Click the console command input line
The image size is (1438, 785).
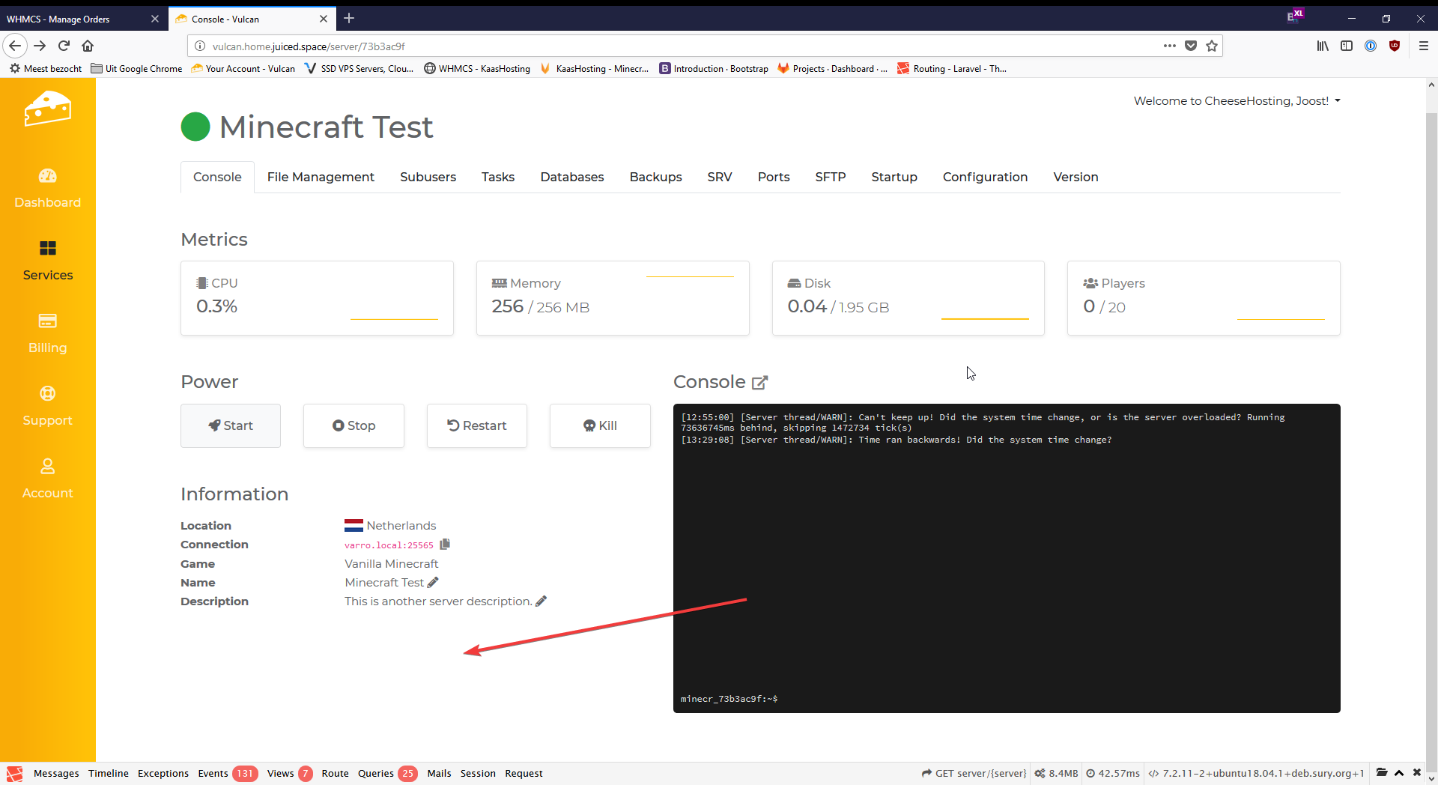point(1049,699)
